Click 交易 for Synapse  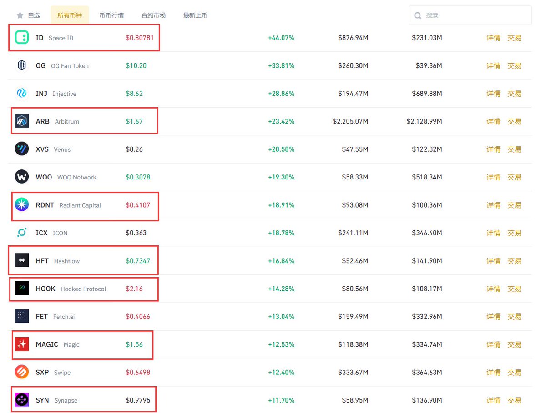[x=514, y=400]
